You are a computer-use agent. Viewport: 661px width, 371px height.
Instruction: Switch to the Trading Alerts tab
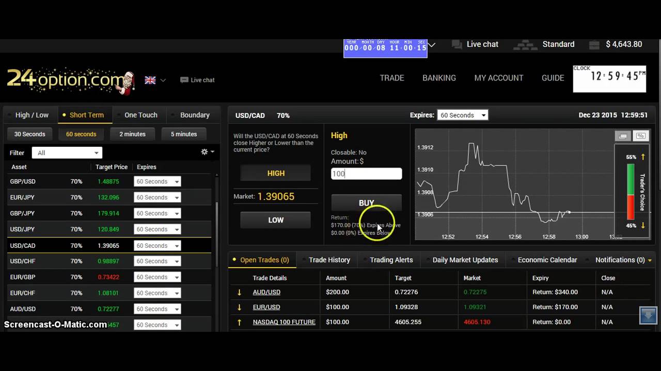(391, 260)
